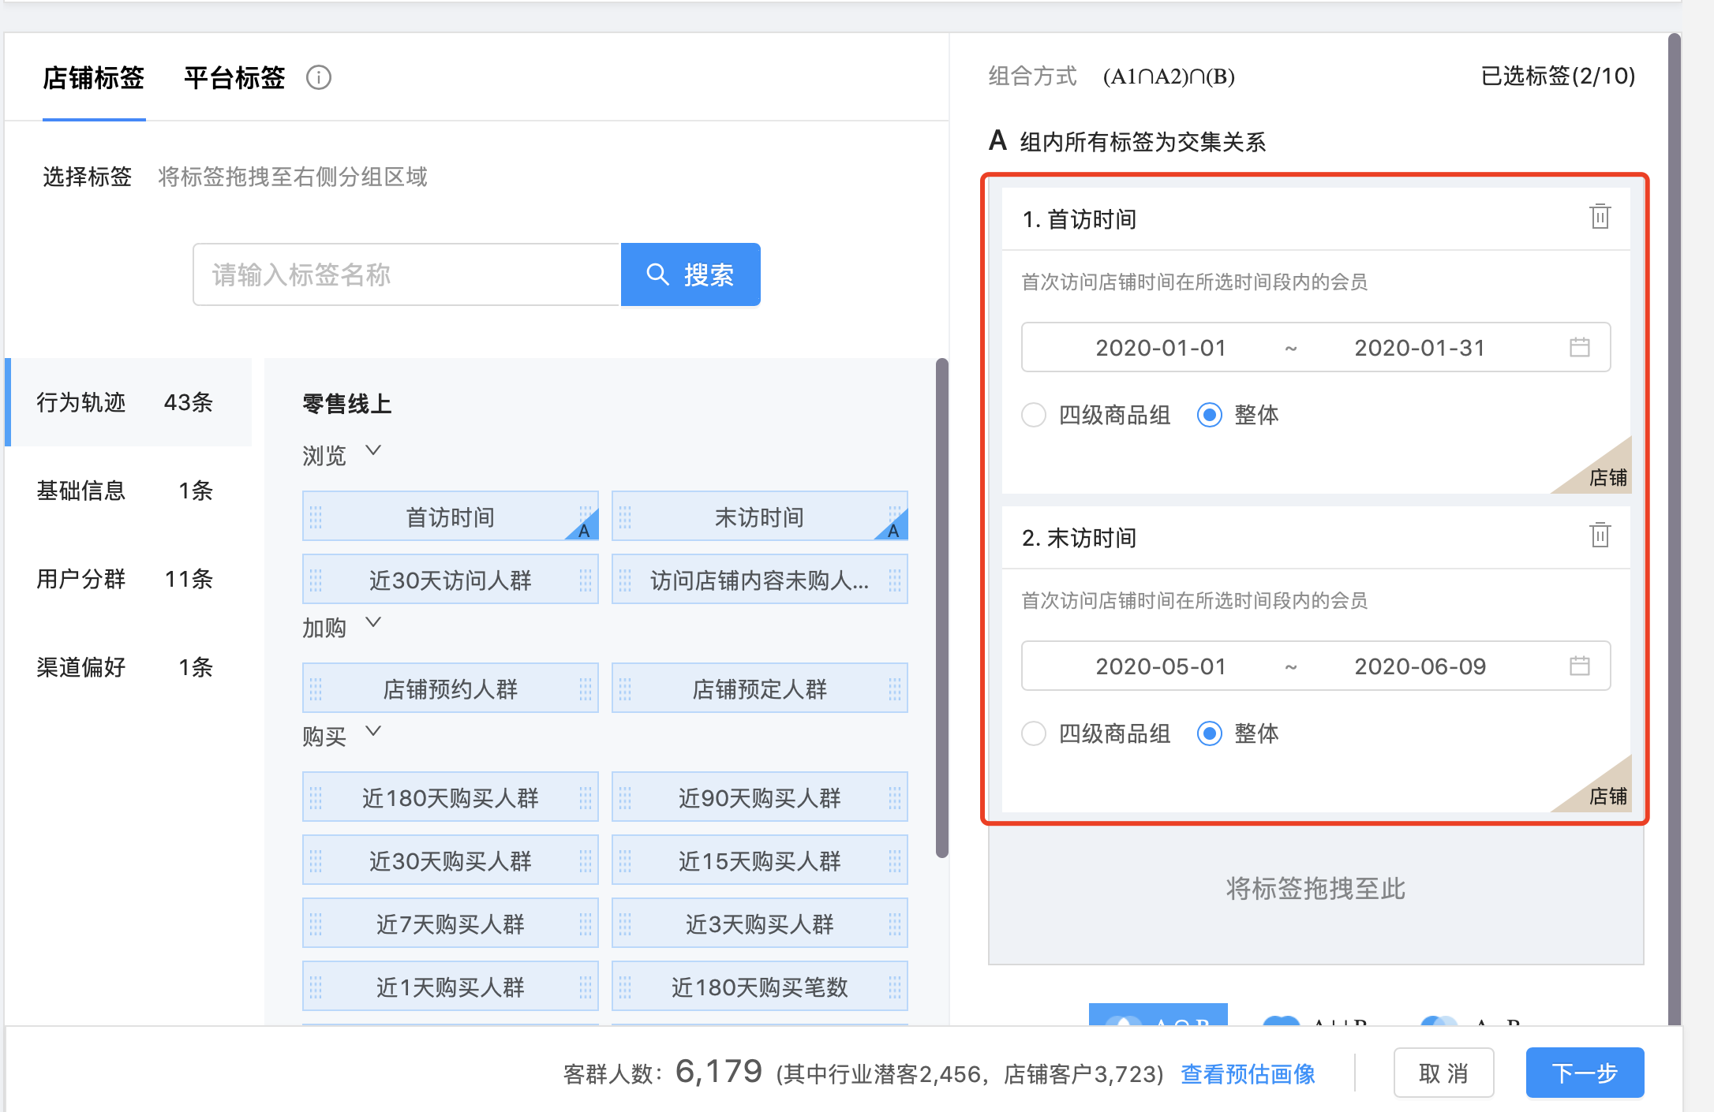Select the 渠道偏好 1条 category

(x=129, y=667)
